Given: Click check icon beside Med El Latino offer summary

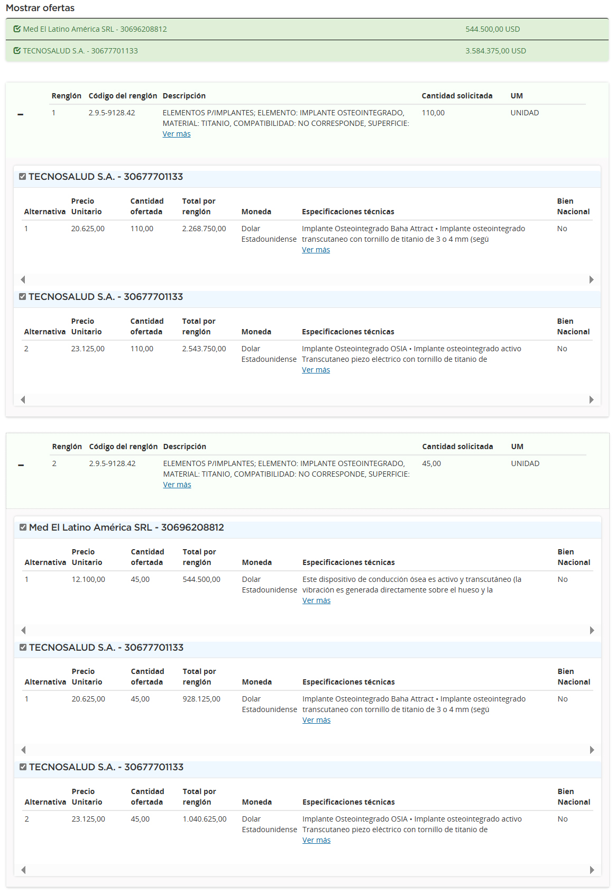Looking at the screenshot, I should [x=17, y=29].
